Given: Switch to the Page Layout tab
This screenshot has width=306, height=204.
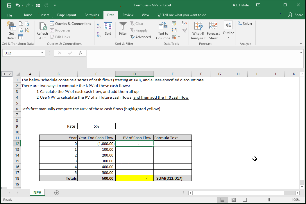Looking at the screenshot, I should pos(67,15).
